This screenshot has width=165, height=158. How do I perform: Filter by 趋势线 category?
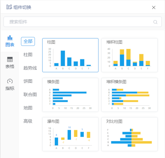click(30, 68)
